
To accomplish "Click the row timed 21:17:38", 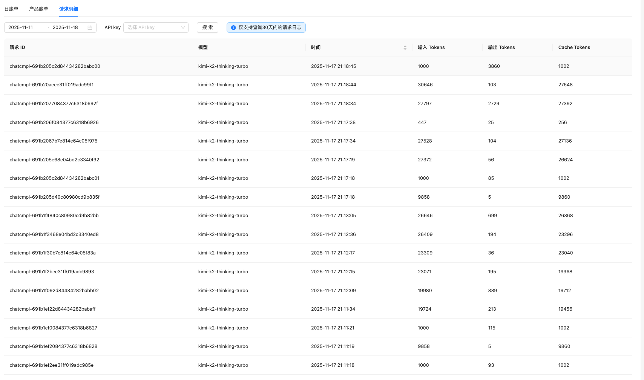I will point(333,123).
